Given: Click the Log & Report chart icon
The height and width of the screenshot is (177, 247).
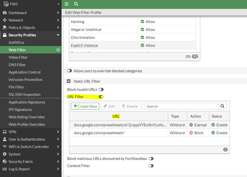Looking at the screenshot, I should tap(5, 169).
